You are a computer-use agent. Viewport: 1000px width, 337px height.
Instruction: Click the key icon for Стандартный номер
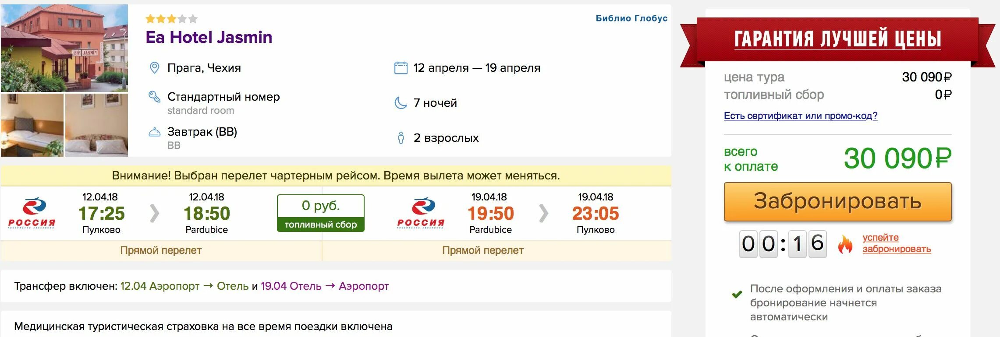coord(154,97)
